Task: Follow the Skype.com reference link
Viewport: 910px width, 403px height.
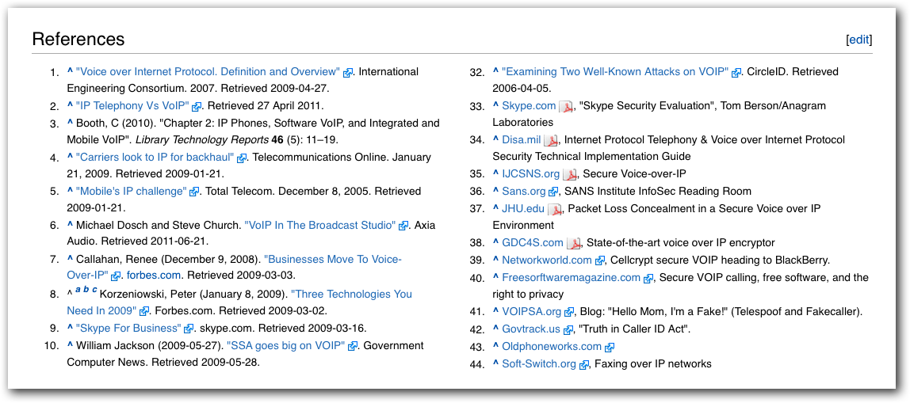Action: tap(529, 106)
